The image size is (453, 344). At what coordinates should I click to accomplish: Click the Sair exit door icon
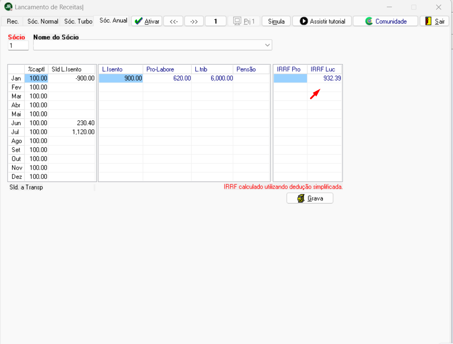428,21
